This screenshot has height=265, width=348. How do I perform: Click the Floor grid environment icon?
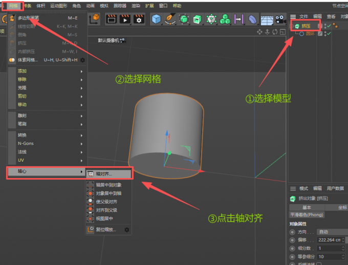267,20
